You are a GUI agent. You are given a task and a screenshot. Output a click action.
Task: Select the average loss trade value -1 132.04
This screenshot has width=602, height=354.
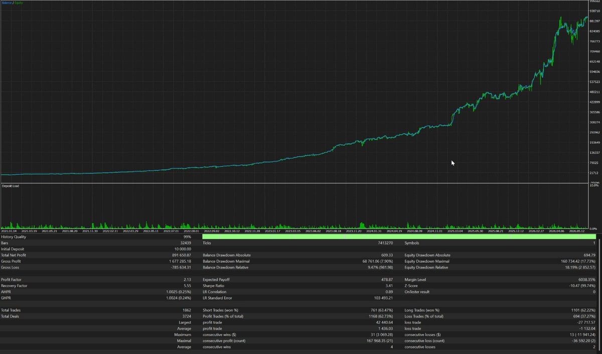click(x=586, y=328)
